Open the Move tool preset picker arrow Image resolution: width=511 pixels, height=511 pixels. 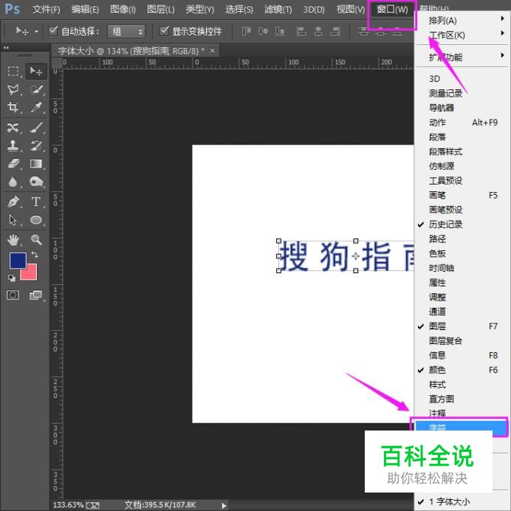coord(36,32)
